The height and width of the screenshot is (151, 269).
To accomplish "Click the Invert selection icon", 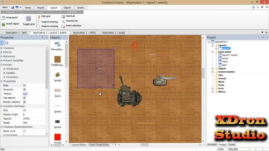I will click(x=63, y=26).
